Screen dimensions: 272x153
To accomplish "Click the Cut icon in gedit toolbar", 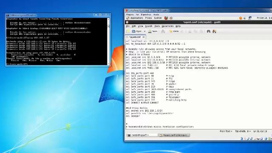I will pyautogui.click(x=190, y=31).
